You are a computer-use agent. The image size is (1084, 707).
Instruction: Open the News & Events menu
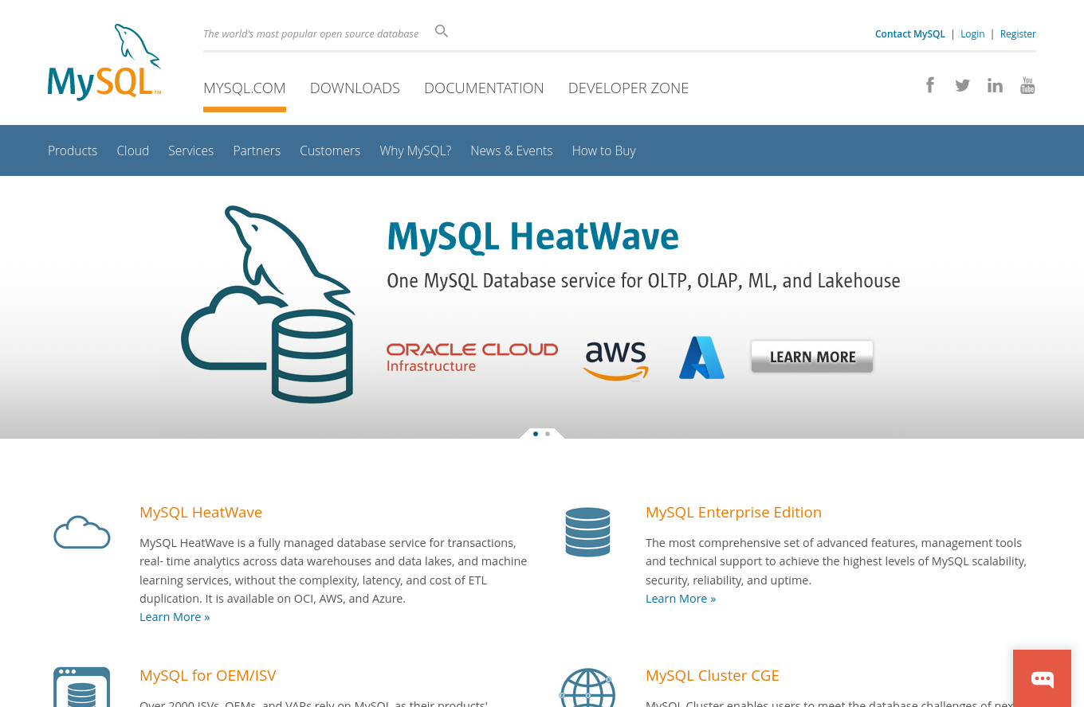click(x=512, y=150)
